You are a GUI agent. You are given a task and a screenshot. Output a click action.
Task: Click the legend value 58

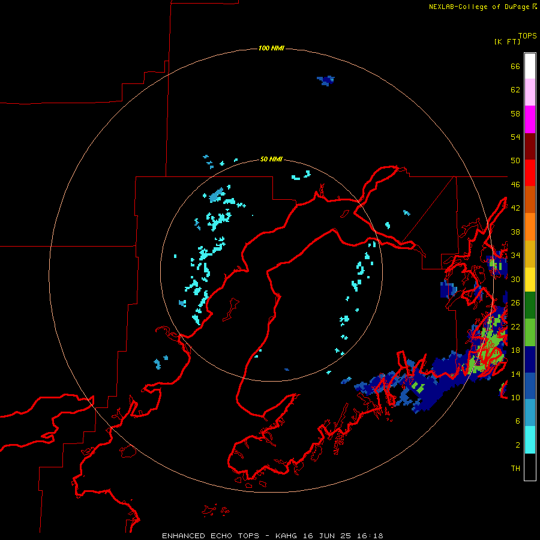tap(515, 113)
